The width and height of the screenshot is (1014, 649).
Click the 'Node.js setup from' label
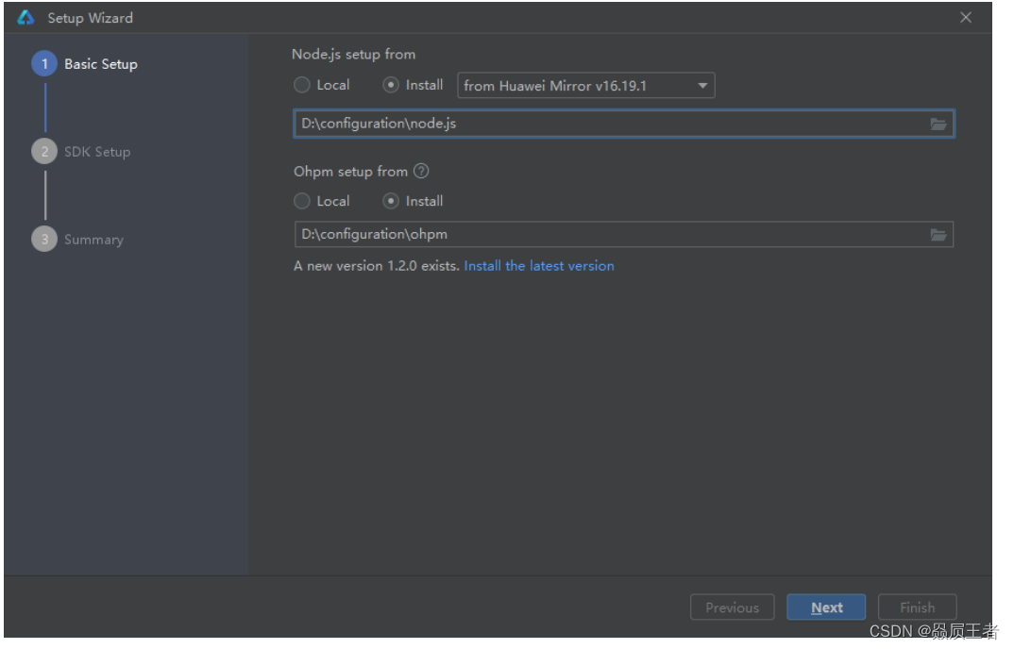pyautogui.click(x=354, y=55)
